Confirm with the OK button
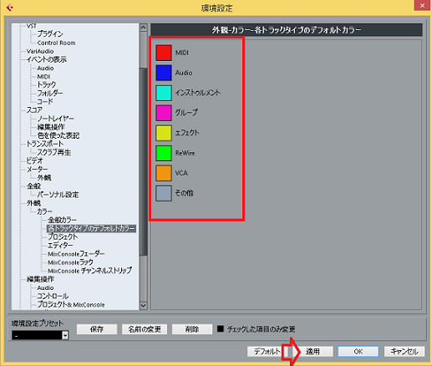 358,351
